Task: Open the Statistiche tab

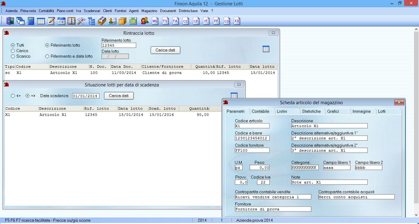Action: [311, 111]
